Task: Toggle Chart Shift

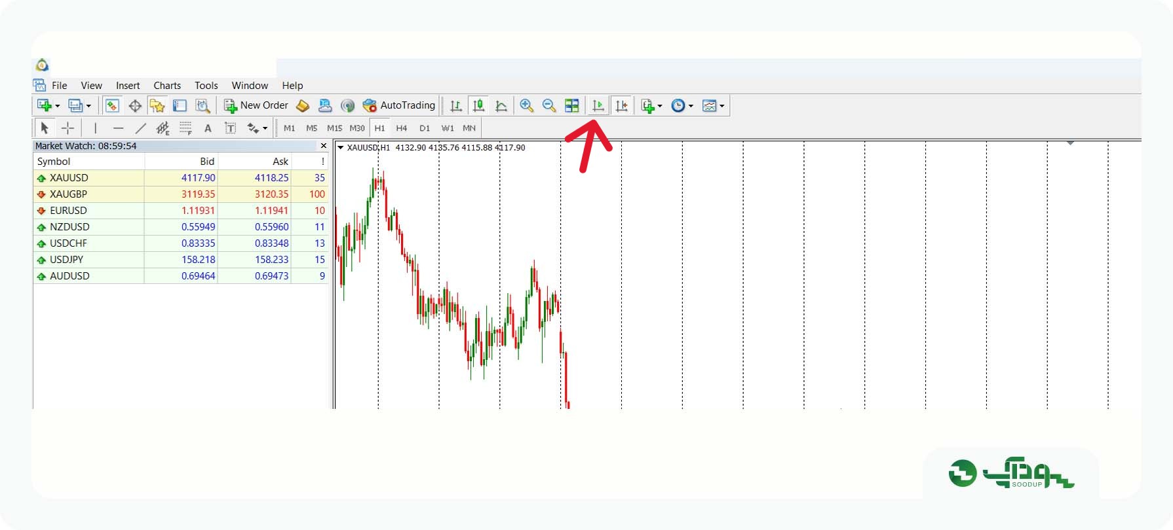Action: click(x=621, y=105)
